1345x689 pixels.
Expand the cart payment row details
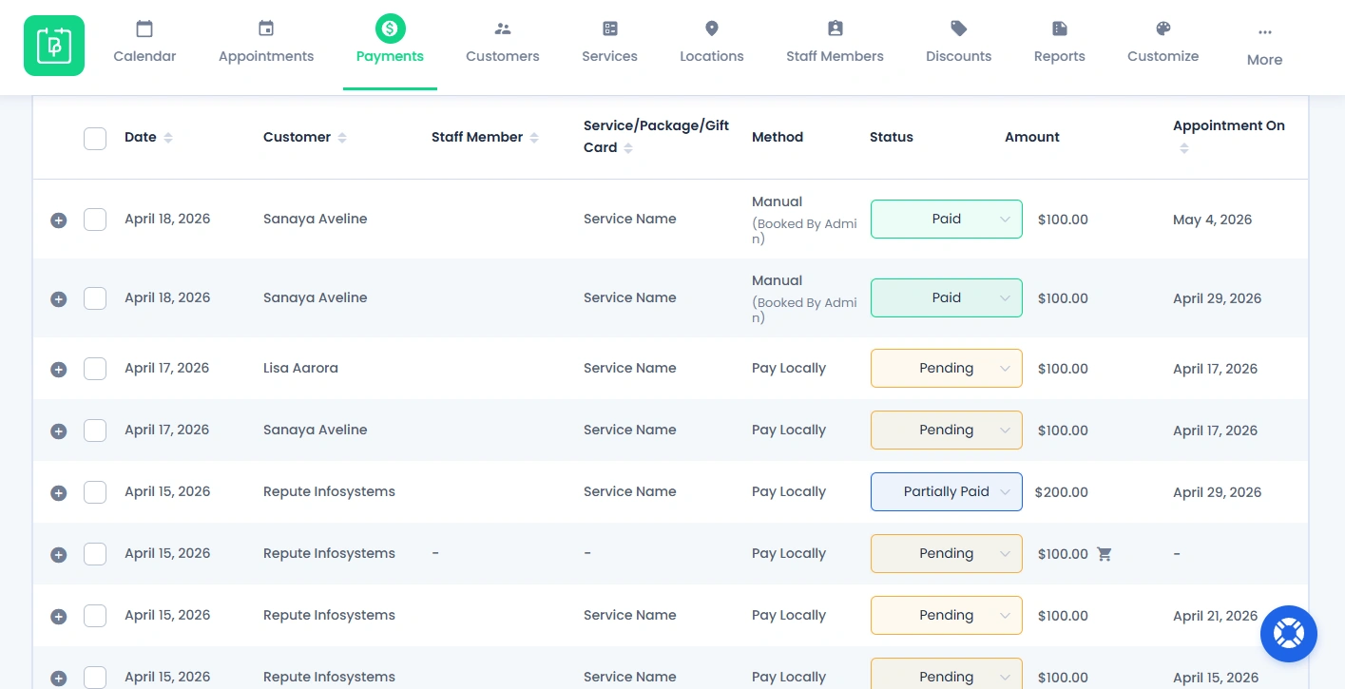58,555
